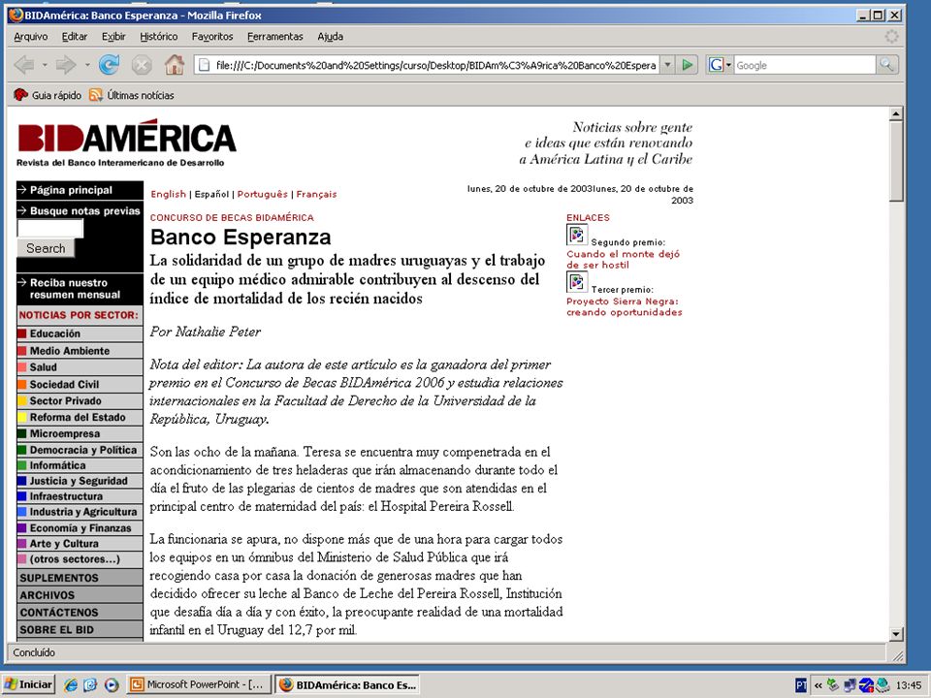This screenshot has width=931, height=698.
Task: Open the Exibir menu
Action: pyautogui.click(x=113, y=36)
